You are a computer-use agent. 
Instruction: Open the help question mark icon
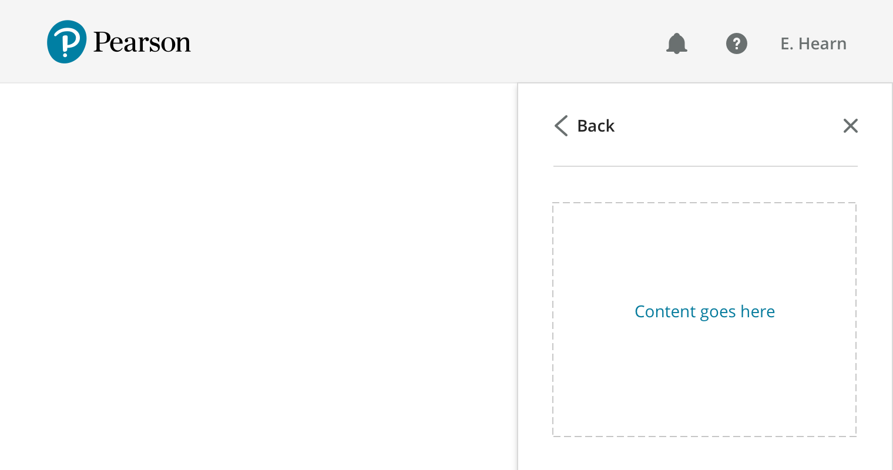[737, 43]
